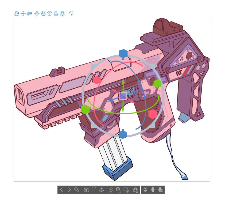Navigate back using the left chevron
252x218 pixels.
point(62,190)
